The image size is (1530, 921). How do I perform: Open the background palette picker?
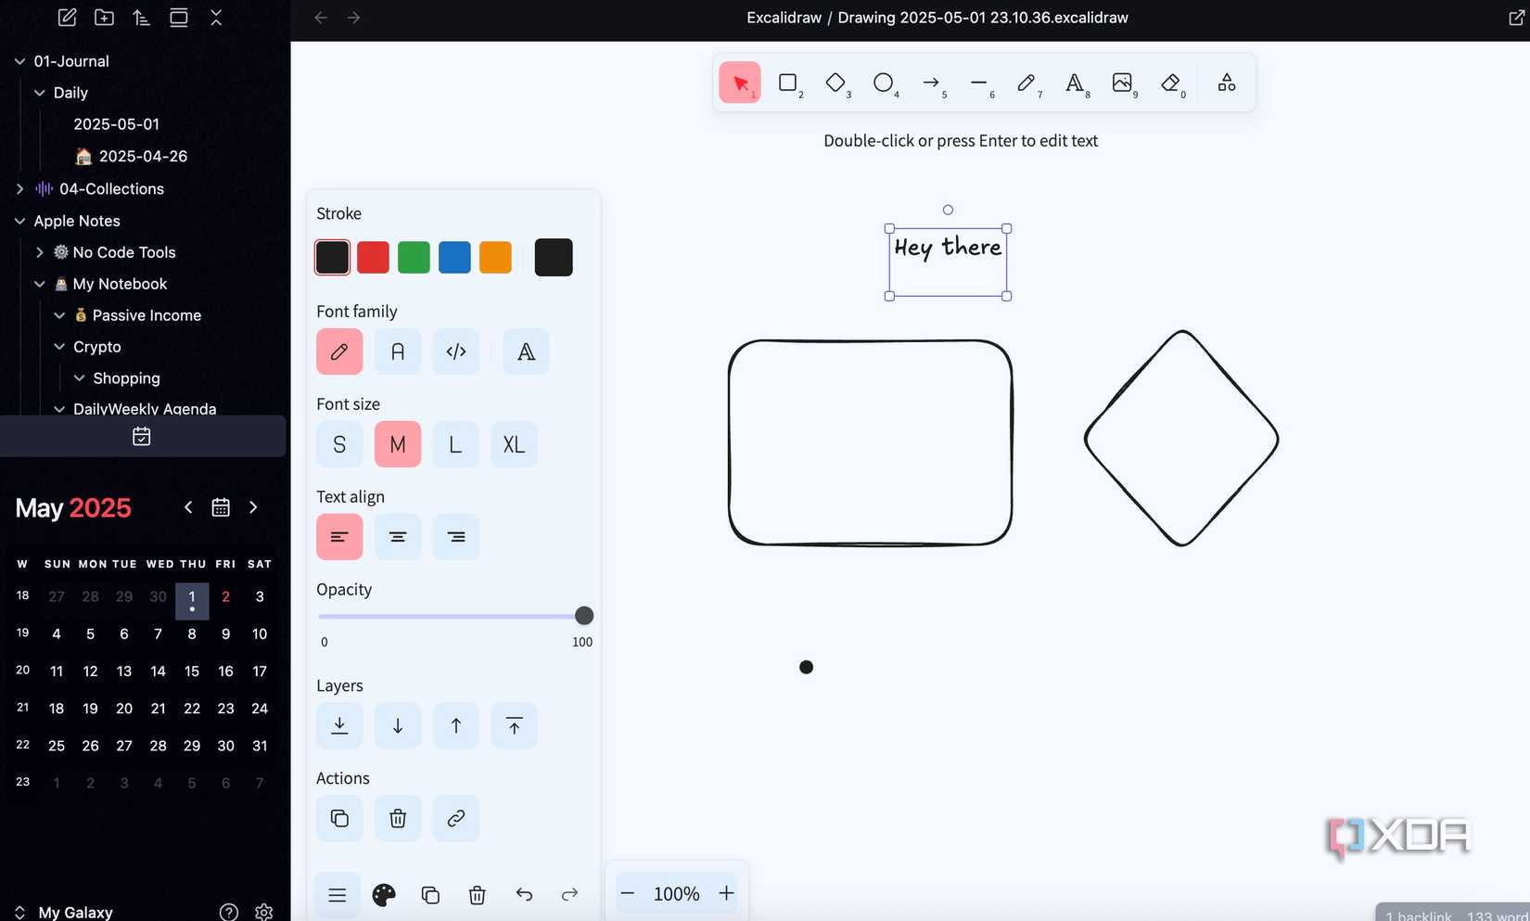[384, 894]
